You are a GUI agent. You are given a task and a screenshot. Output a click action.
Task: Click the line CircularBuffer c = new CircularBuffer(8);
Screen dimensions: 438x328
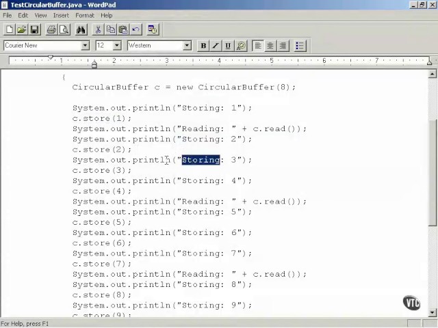click(184, 87)
